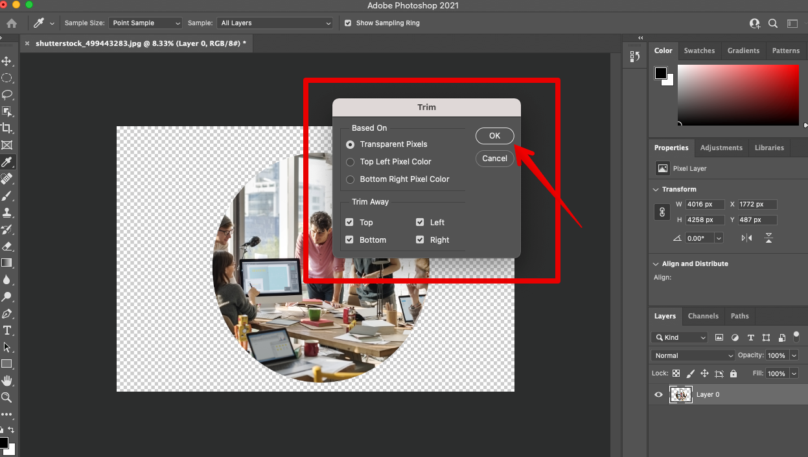Collapse the Align and Distribute section
This screenshot has height=457, width=808.
pyautogui.click(x=656, y=264)
